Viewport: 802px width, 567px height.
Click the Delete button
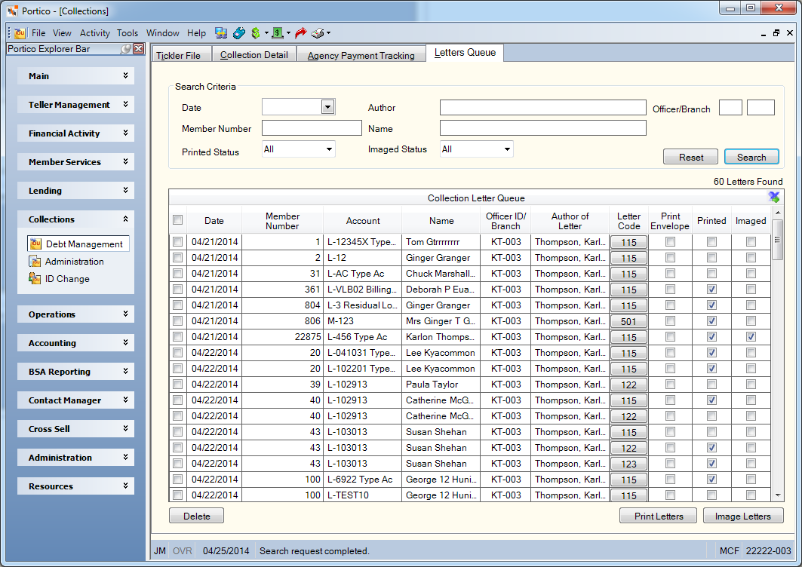[x=196, y=516]
